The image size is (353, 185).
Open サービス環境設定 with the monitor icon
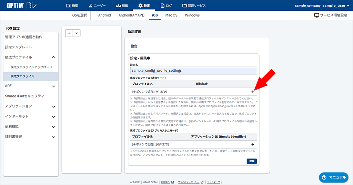(330, 16)
